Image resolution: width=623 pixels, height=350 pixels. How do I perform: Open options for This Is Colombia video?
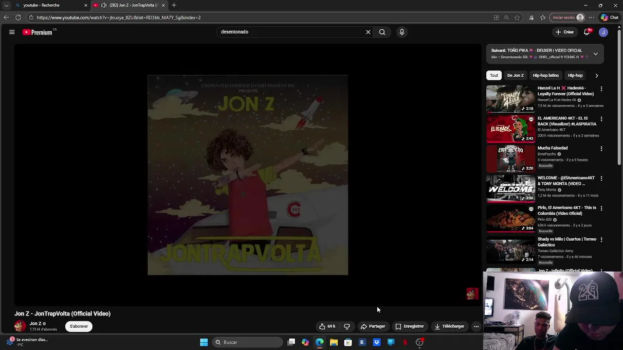[601, 208]
